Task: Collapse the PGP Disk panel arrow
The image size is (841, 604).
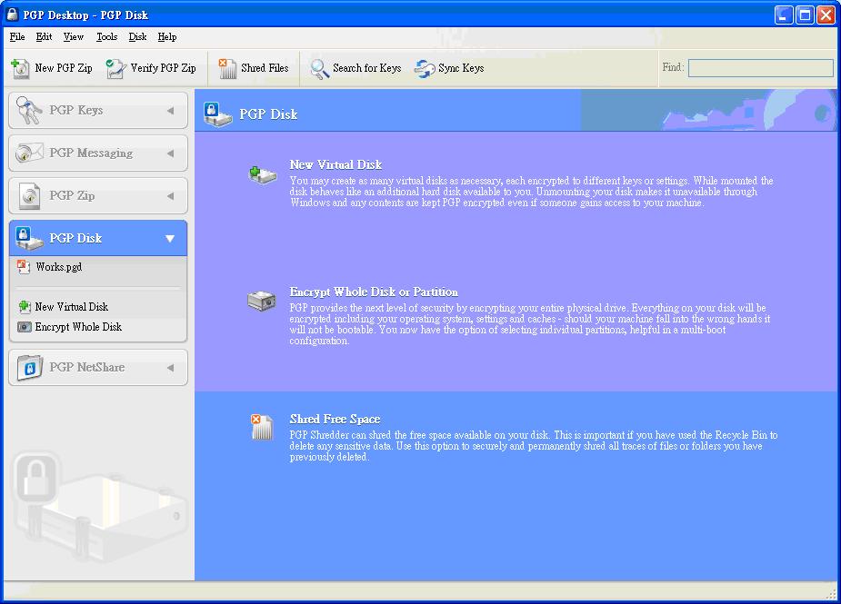Action: point(170,239)
